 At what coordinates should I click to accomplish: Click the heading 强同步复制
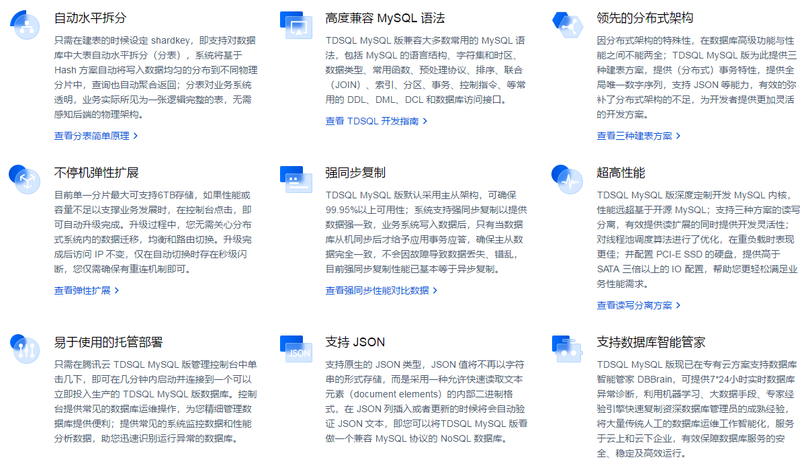[x=355, y=173]
